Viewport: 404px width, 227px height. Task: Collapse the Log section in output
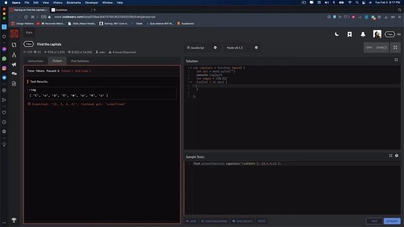click(x=32, y=90)
